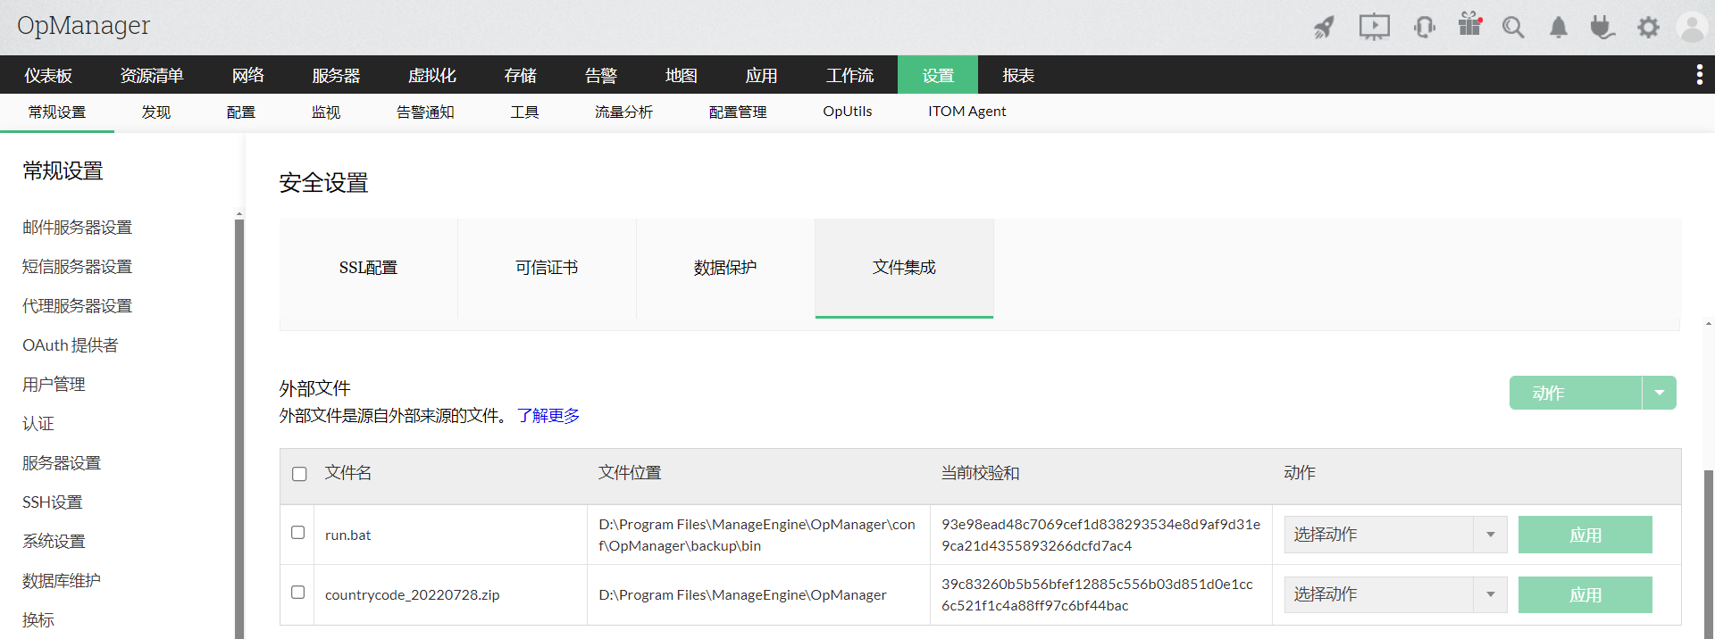Open the presentation screen icon
Screen dimensions: 1715x639
1374,27
